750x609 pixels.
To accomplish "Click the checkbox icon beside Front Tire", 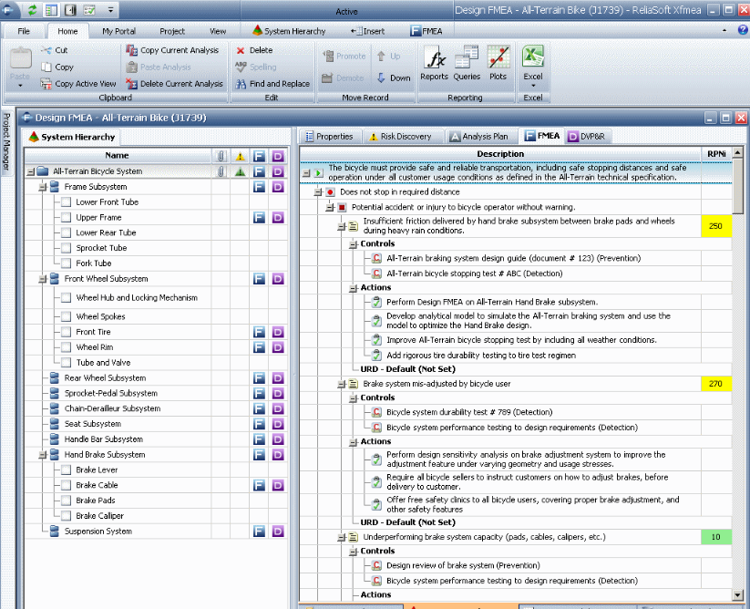I will click(x=67, y=332).
